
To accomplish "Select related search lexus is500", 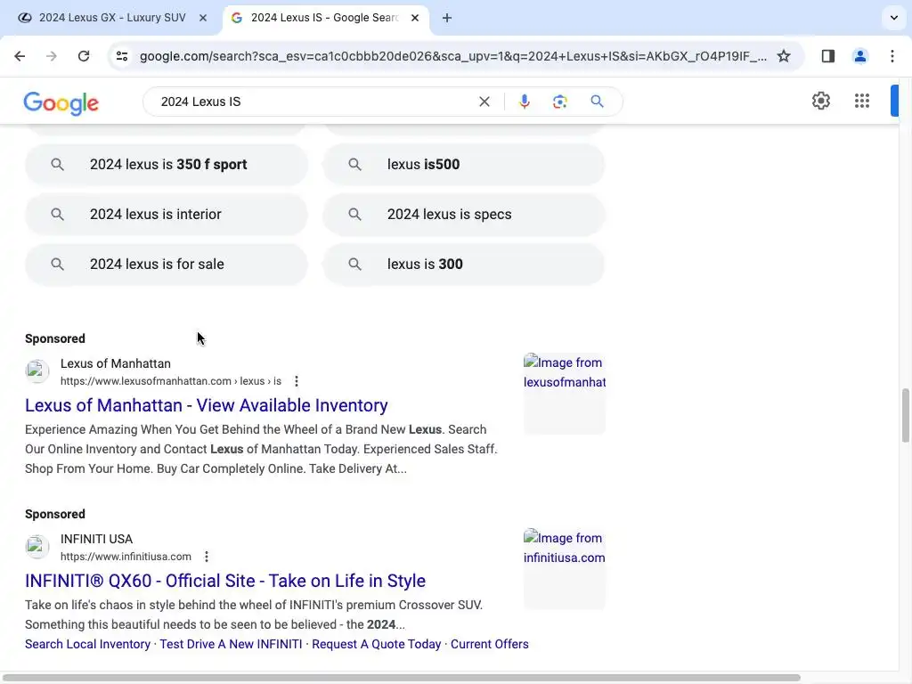I will 463,165.
